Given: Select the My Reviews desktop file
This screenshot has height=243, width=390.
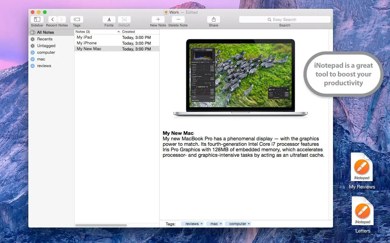Looking at the screenshot, I should (x=362, y=171).
